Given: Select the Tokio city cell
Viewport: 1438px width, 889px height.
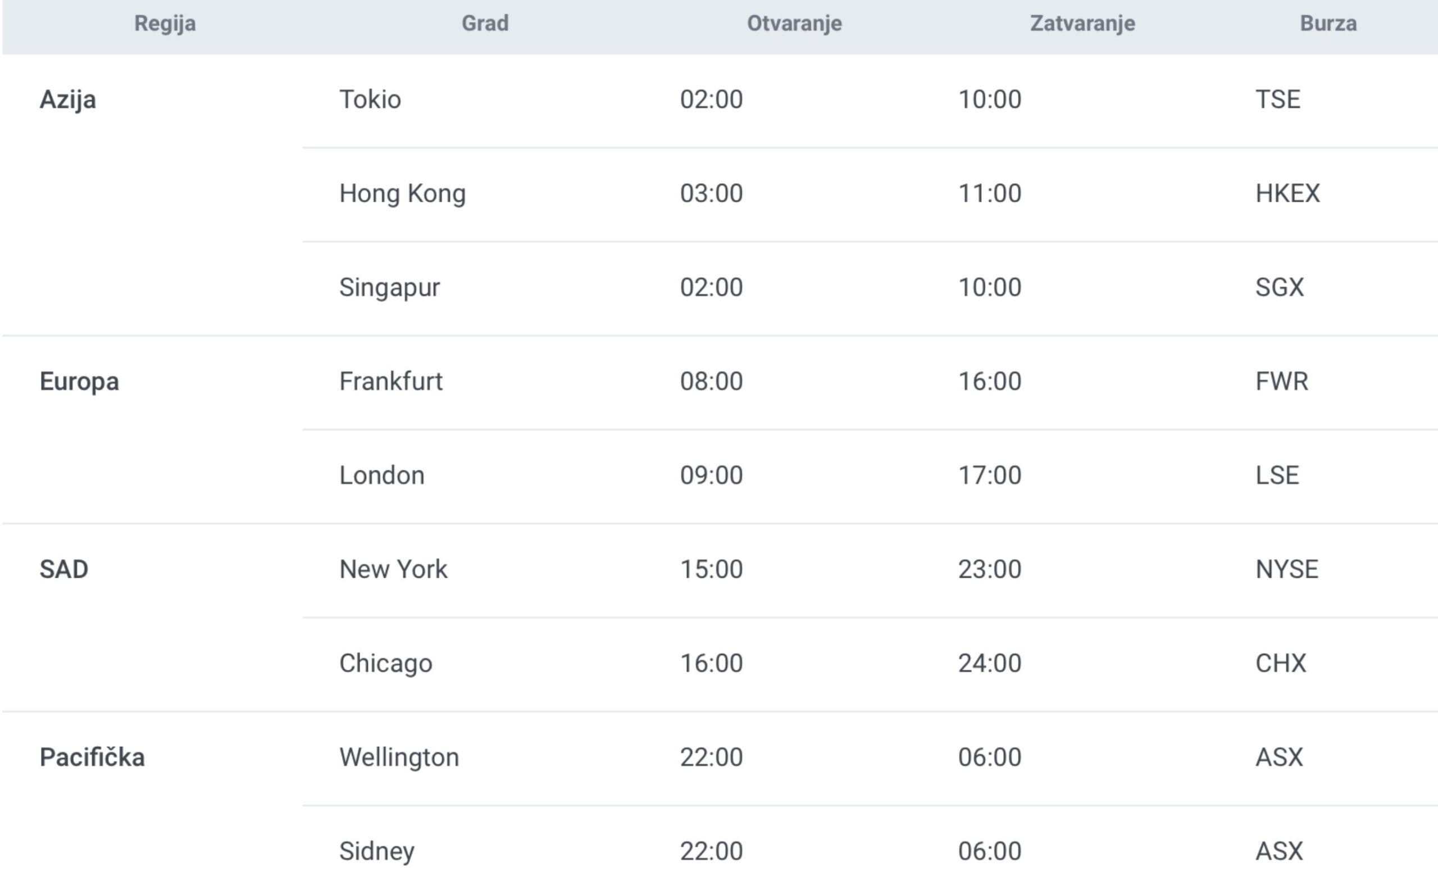Looking at the screenshot, I should pos(370,99).
